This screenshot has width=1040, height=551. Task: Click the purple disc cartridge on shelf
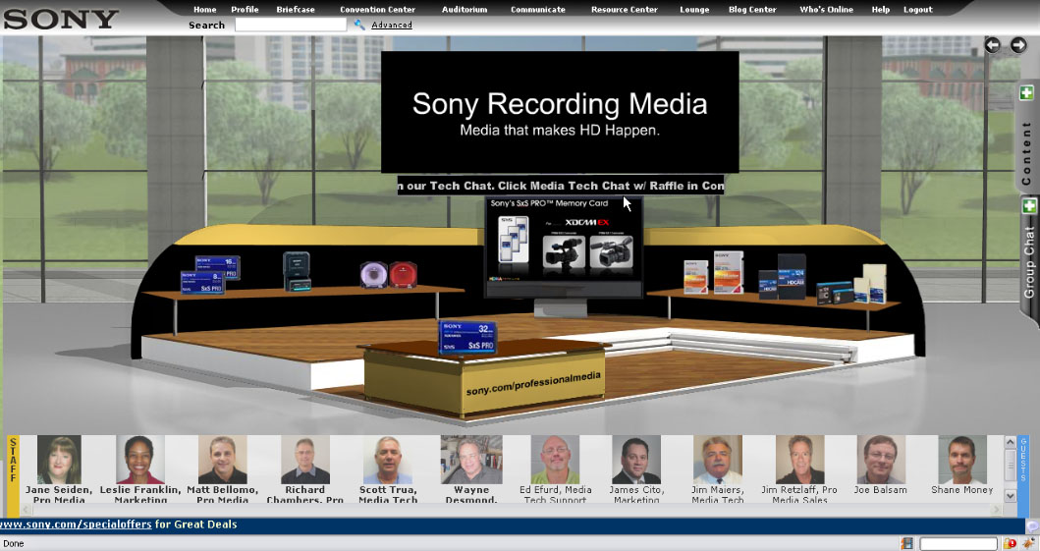coord(373,274)
